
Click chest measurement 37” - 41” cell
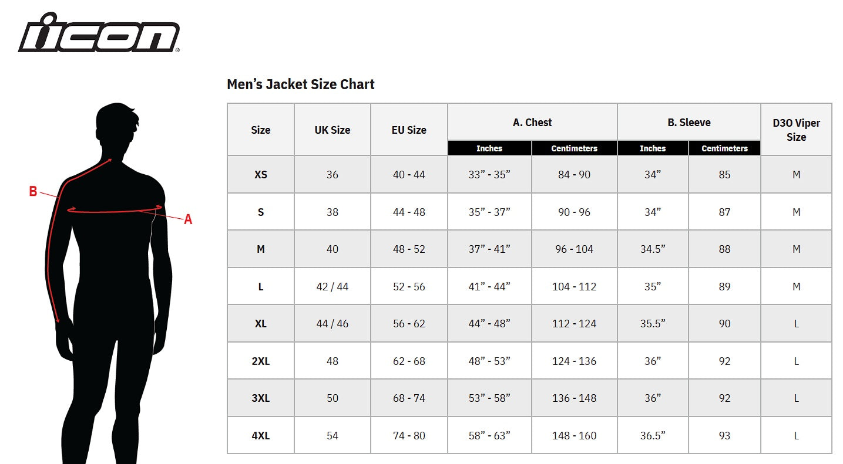[x=489, y=249]
